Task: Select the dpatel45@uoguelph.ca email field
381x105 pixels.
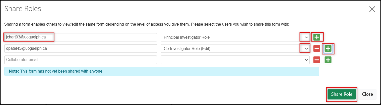Action: coord(80,48)
